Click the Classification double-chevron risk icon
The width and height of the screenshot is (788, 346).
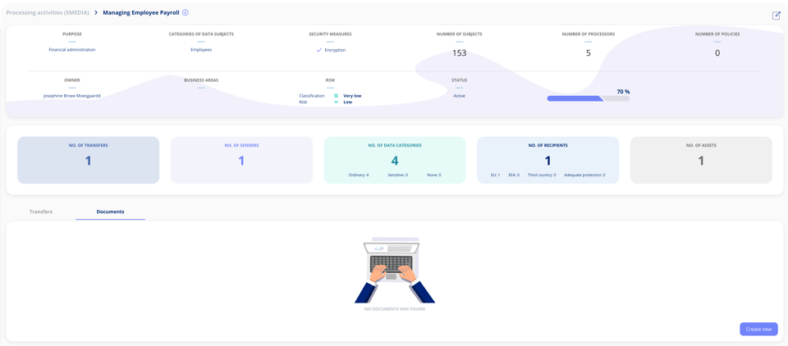pyautogui.click(x=337, y=95)
